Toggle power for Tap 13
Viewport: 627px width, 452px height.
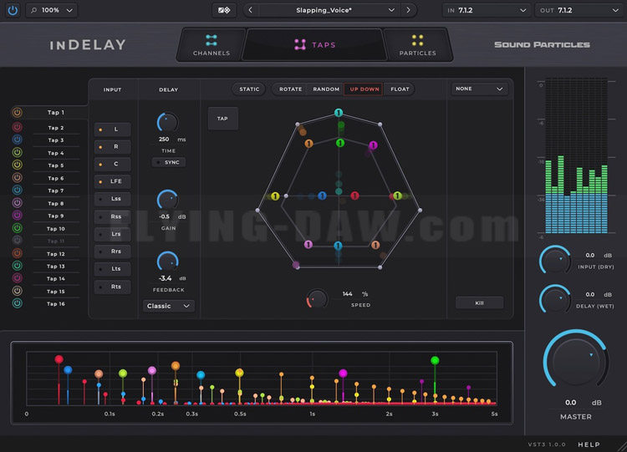click(17, 266)
